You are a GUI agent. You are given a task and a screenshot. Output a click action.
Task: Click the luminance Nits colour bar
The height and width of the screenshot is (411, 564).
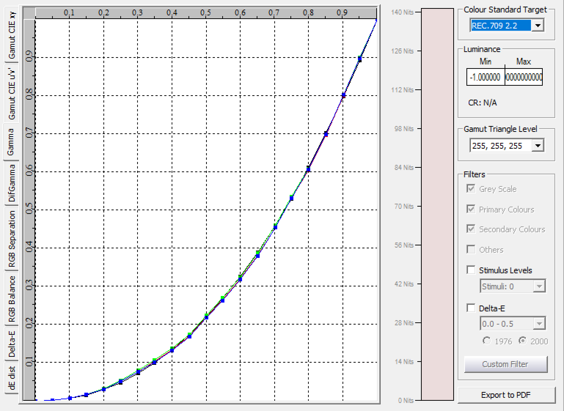[x=437, y=204]
